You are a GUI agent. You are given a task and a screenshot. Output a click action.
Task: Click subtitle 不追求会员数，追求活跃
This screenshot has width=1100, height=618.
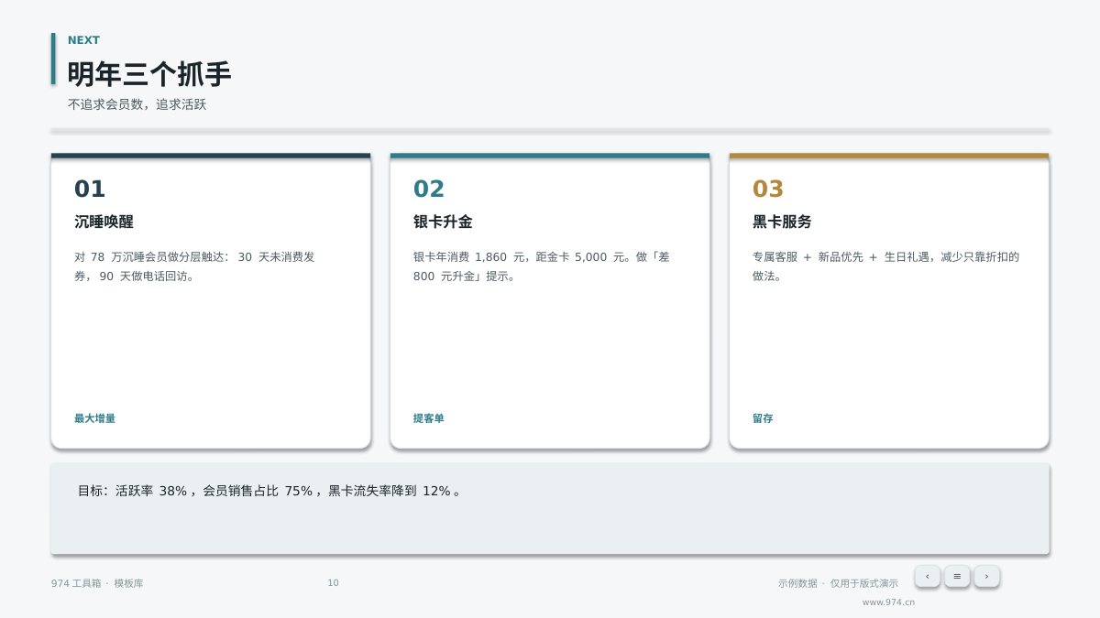pos(137,104)
